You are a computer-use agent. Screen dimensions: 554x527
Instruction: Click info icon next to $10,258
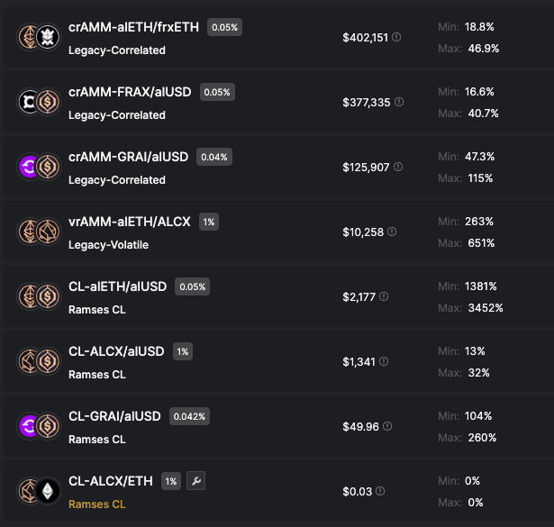tap(391, 232)
